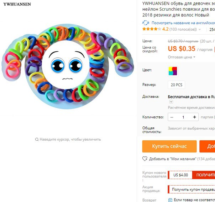Select the multicolor swatch option
The image size is (215, 202).
(173, 71)
